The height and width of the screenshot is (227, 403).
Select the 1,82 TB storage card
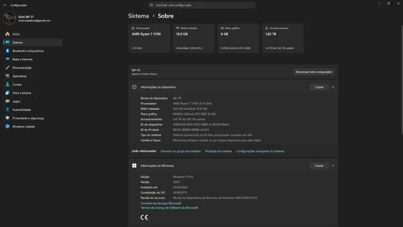pos(283,38)
